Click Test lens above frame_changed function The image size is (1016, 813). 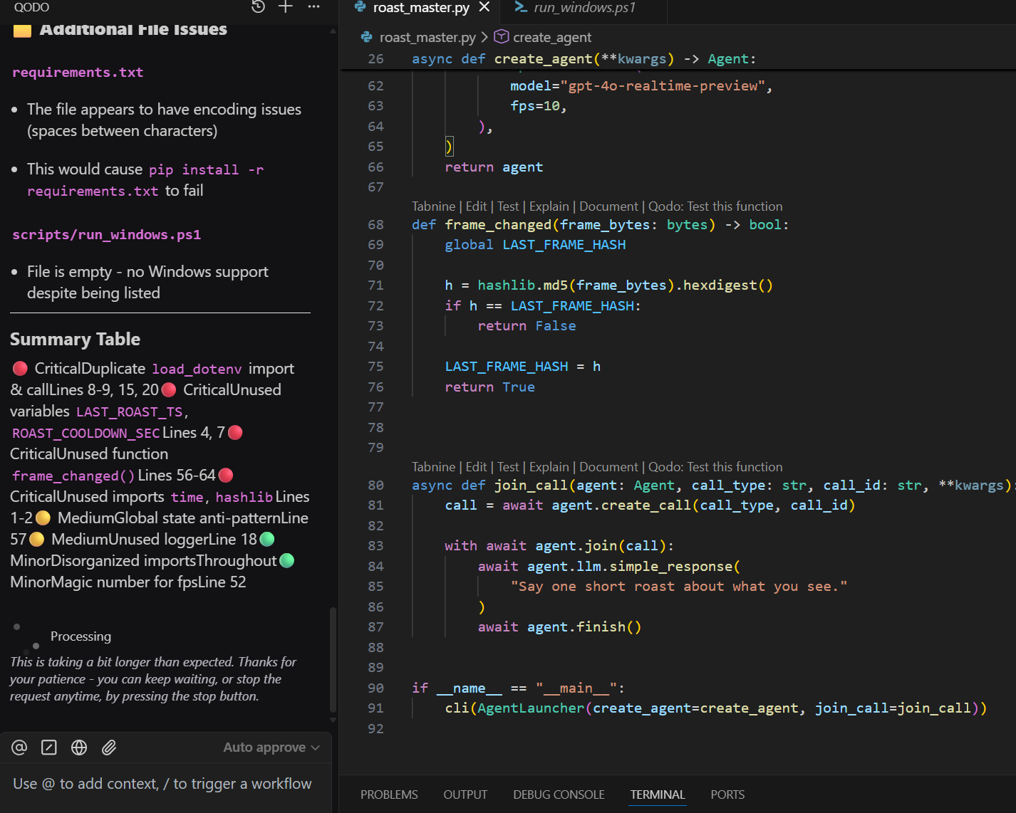click(x=508, y=206)
